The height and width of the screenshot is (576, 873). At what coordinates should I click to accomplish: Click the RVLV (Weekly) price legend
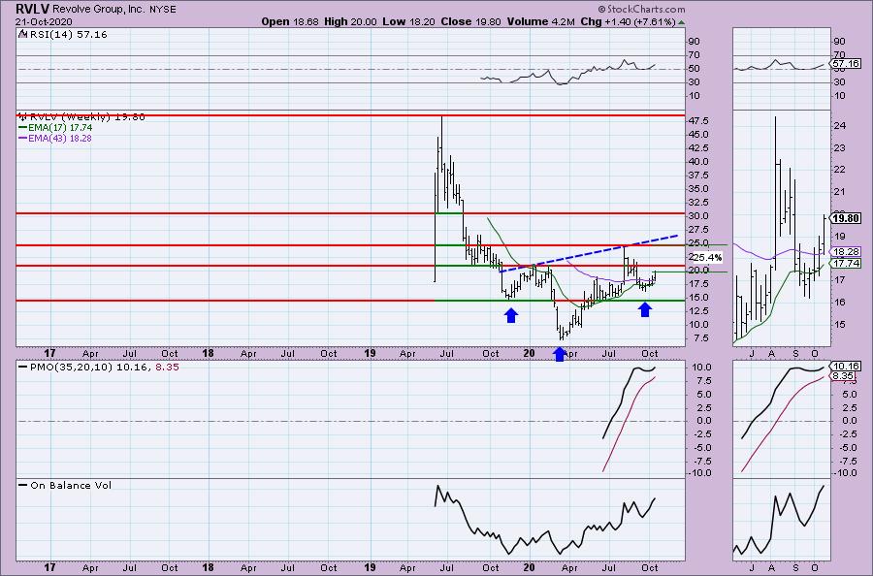(87, 117)
